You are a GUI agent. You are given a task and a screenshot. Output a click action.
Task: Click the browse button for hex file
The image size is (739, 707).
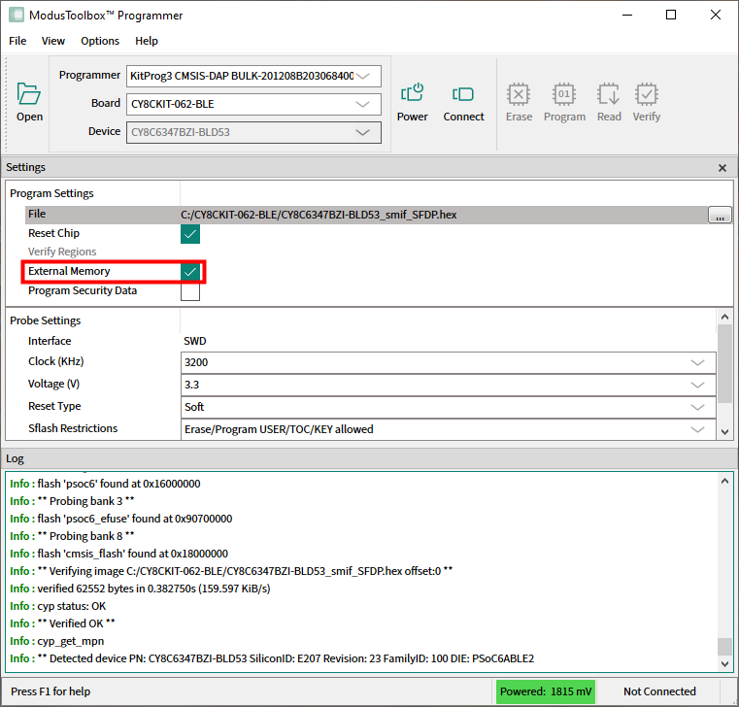click(720, 215)
